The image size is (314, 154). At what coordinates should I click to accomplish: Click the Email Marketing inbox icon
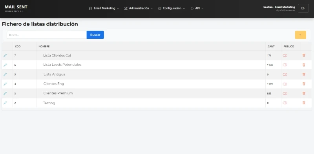pyautogui.click(x=91, y=8)
